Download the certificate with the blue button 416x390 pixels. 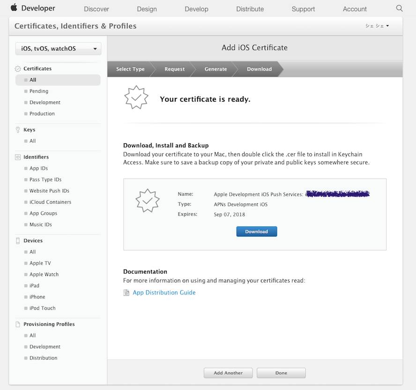[x=257, y=232]
